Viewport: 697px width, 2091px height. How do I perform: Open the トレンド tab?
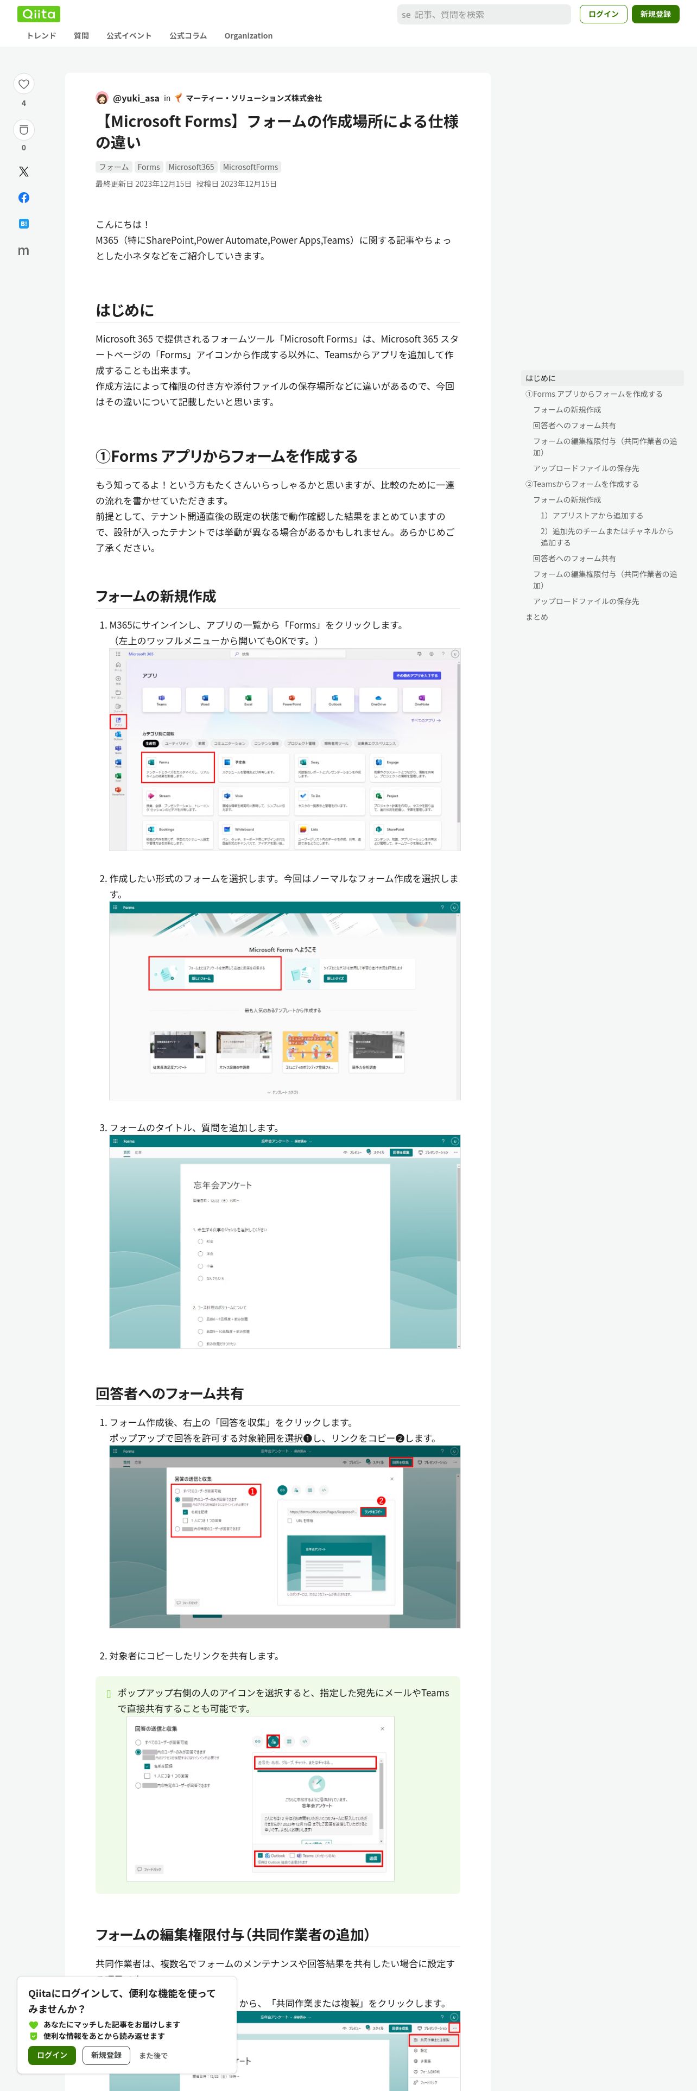[41, 36]
